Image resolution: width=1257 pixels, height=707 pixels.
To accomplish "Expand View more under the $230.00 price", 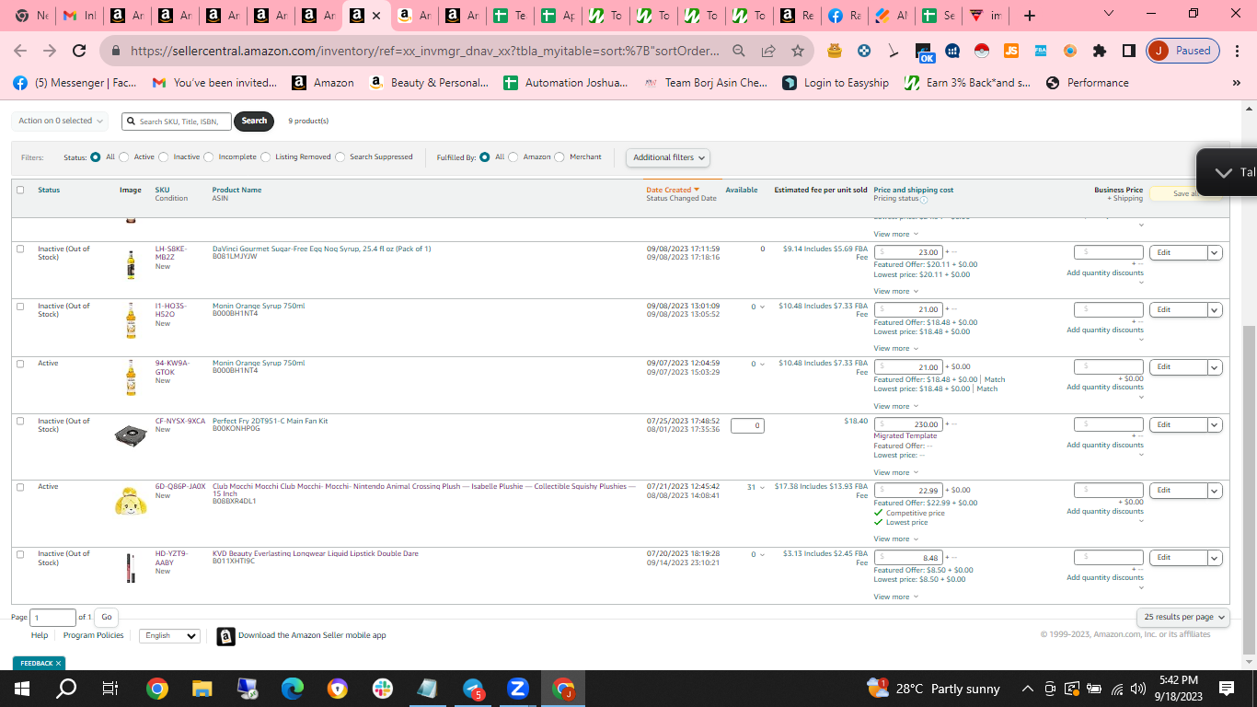I will click(895, 472).
